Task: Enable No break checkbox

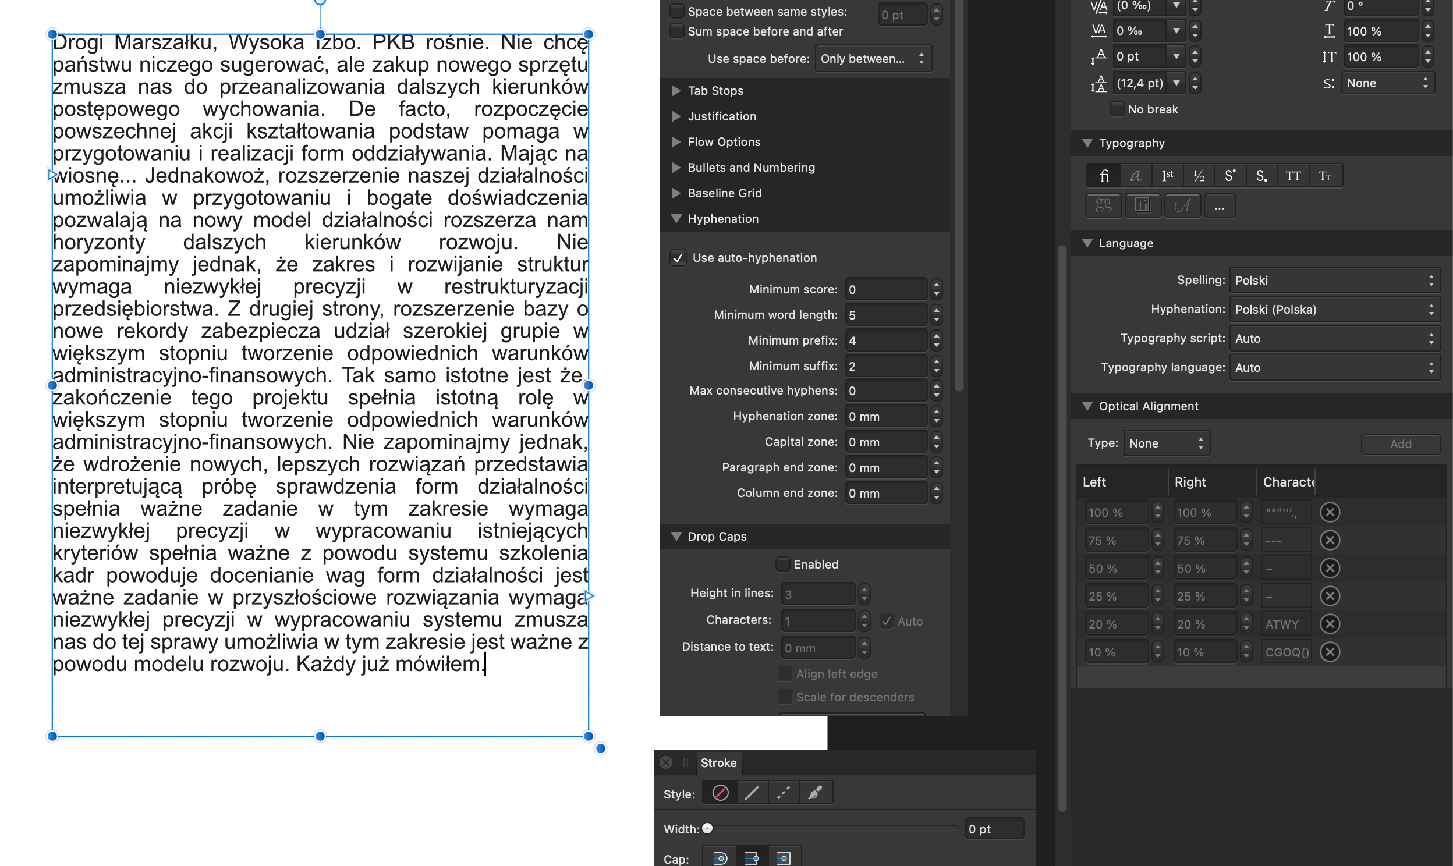Action: pos(1116,109)
